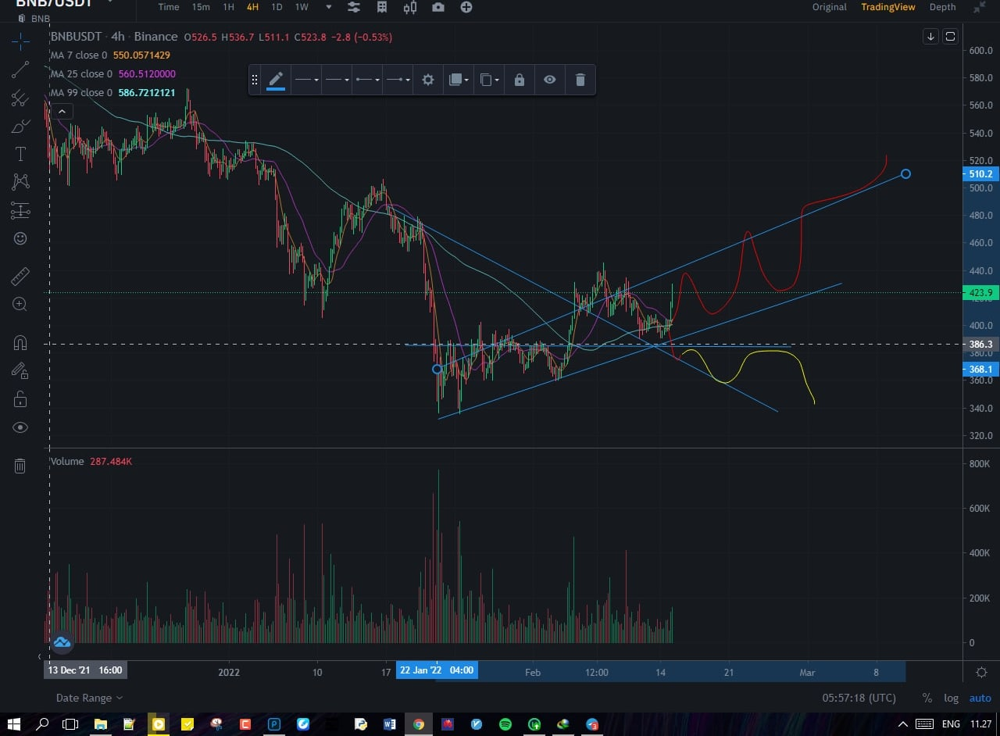Click the remove drawings trash icon in left sidebar
The height and width of the screenshot is (736, 1000).
(20, 466)
